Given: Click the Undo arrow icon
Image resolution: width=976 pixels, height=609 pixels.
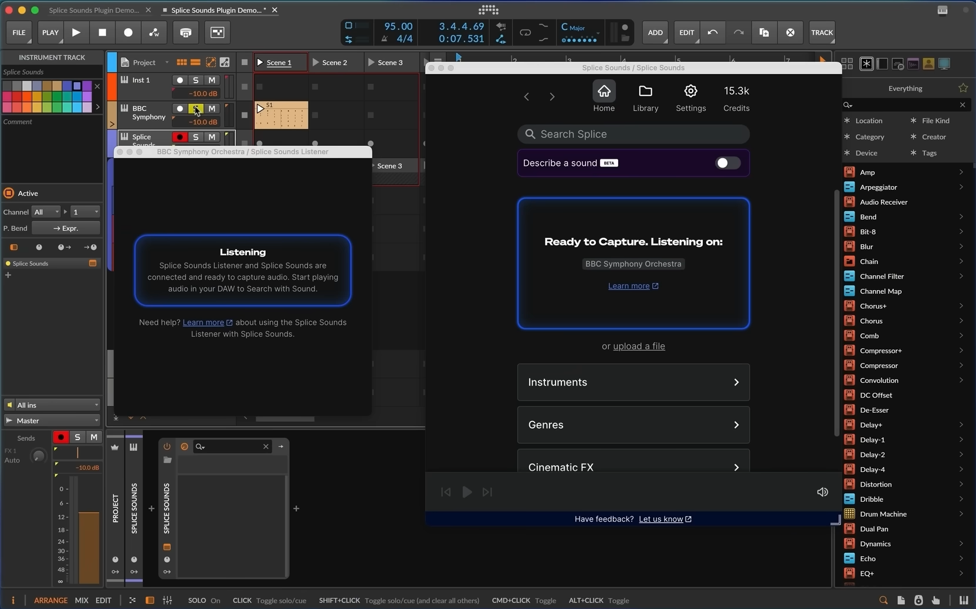Looking at the screenshot, I should [713, 32].
